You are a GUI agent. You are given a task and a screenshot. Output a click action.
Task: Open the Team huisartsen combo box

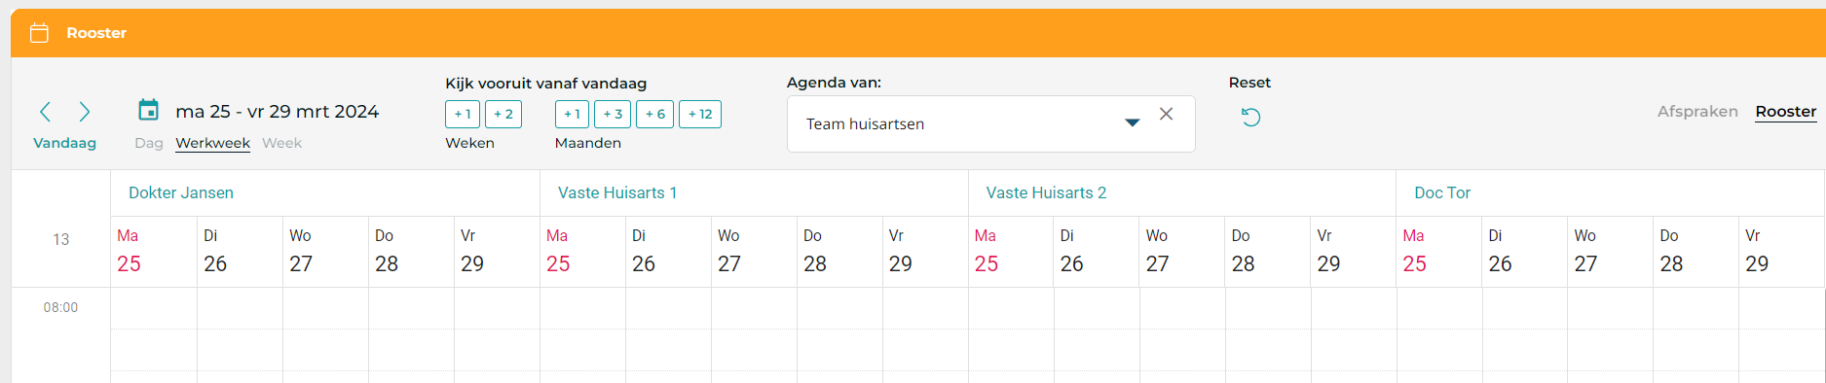tap(990, 123)
